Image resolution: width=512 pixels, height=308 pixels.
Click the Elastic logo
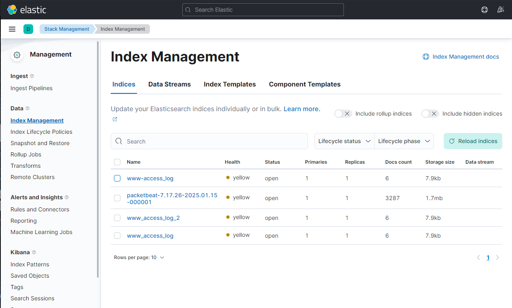pyautogui.click(x=27, y=10)
